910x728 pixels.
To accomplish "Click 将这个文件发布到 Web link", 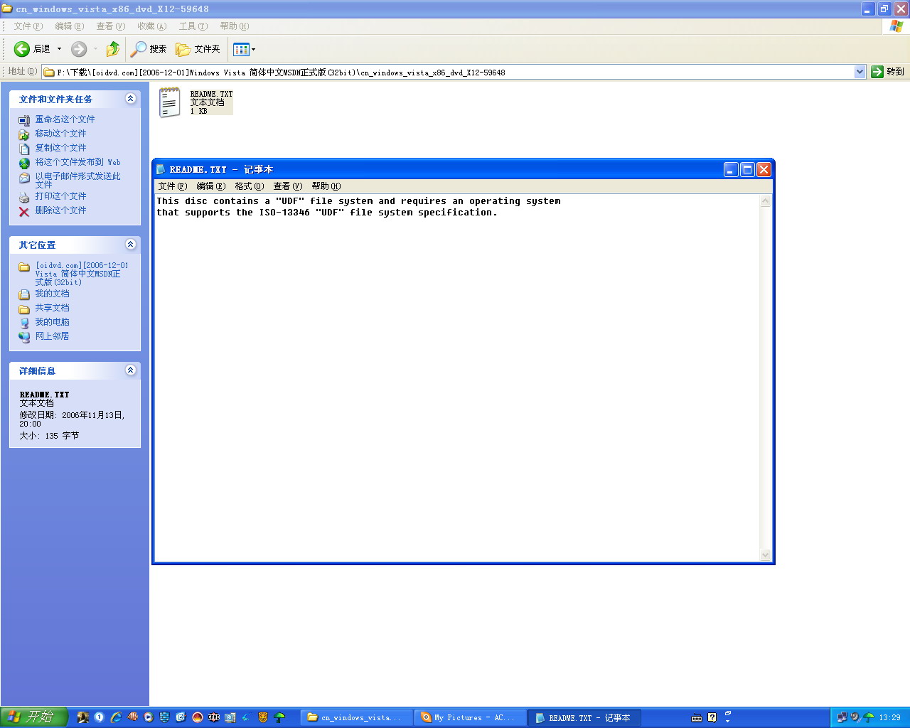I will [77, 162].
